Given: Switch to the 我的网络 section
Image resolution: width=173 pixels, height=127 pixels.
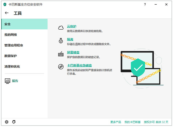Looking at the screenshot, I should (x=25, y=35).
